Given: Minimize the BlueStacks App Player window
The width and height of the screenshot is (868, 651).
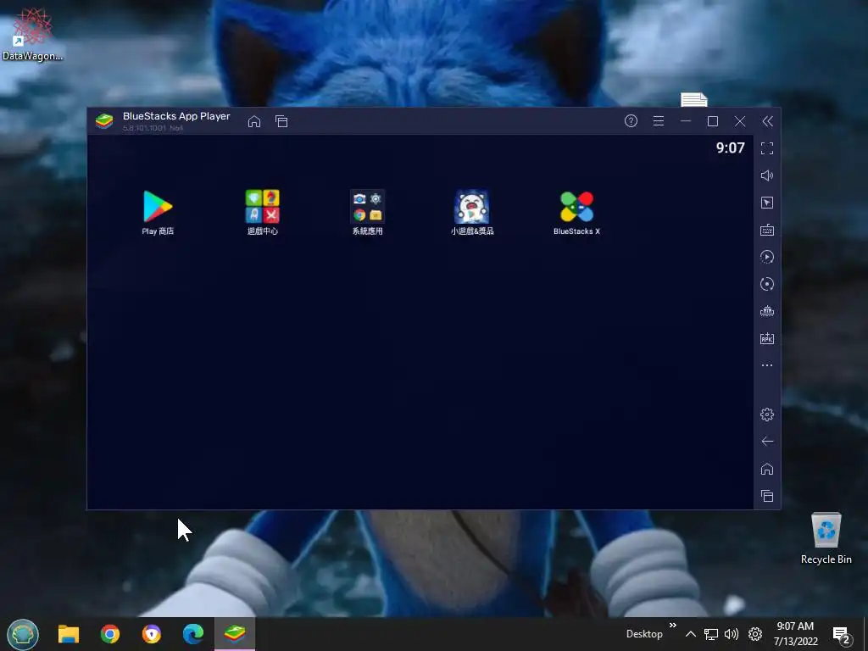Looking at the screenshot, I should coord(685,120).
